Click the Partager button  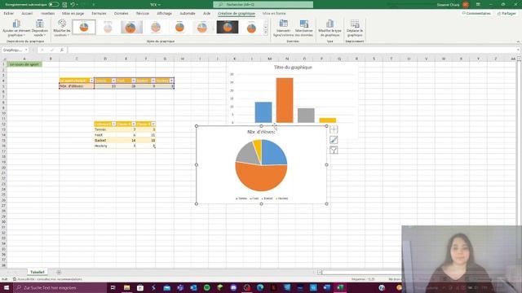pyautogui.click(x=507, y=13)
